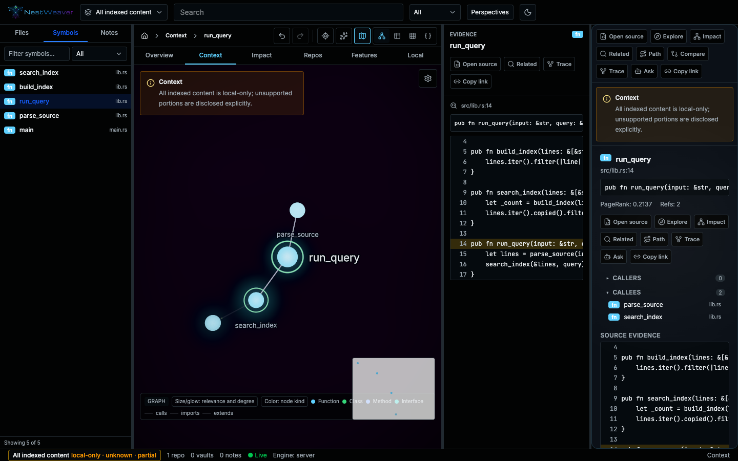Switch to the Notes tab
This screenshot has width=738, height=461.
(x=109, y=33)
